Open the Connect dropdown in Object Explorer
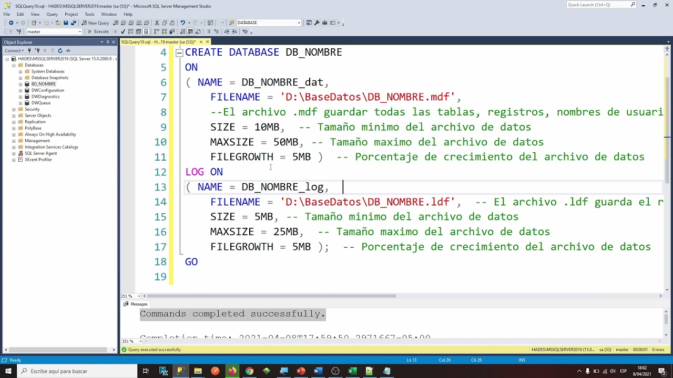Viewport: 673px width, 378px height. [14, 51]
